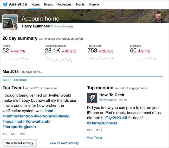
Task: Click the Top mention heading
Action: tap(100, 88)
